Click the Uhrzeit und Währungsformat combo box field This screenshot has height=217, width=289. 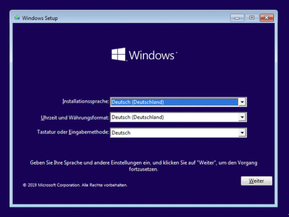[178, 117]
